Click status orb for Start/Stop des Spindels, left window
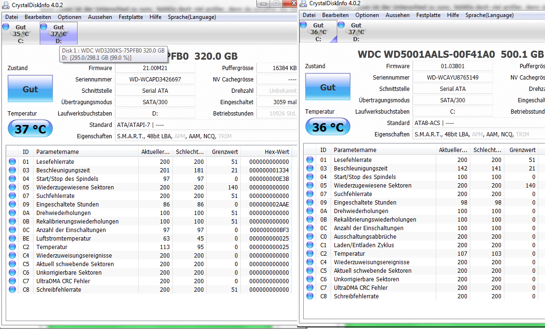The image size is (545, 331). [12, 179]
